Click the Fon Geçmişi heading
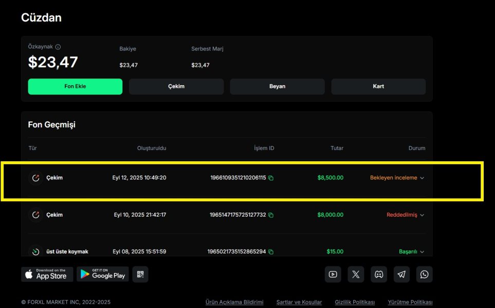The width and height of the screenshot is (495, 308). [x=52, y=125]
